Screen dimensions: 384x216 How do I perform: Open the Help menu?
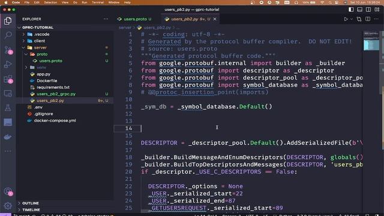127,2
